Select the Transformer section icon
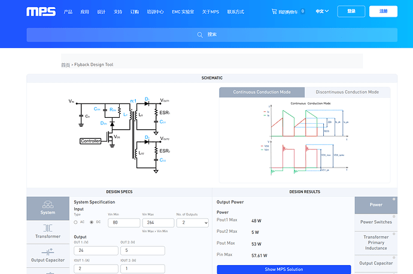Image resolution: width=413 pixels, height=274 pixels. (48, 228)
